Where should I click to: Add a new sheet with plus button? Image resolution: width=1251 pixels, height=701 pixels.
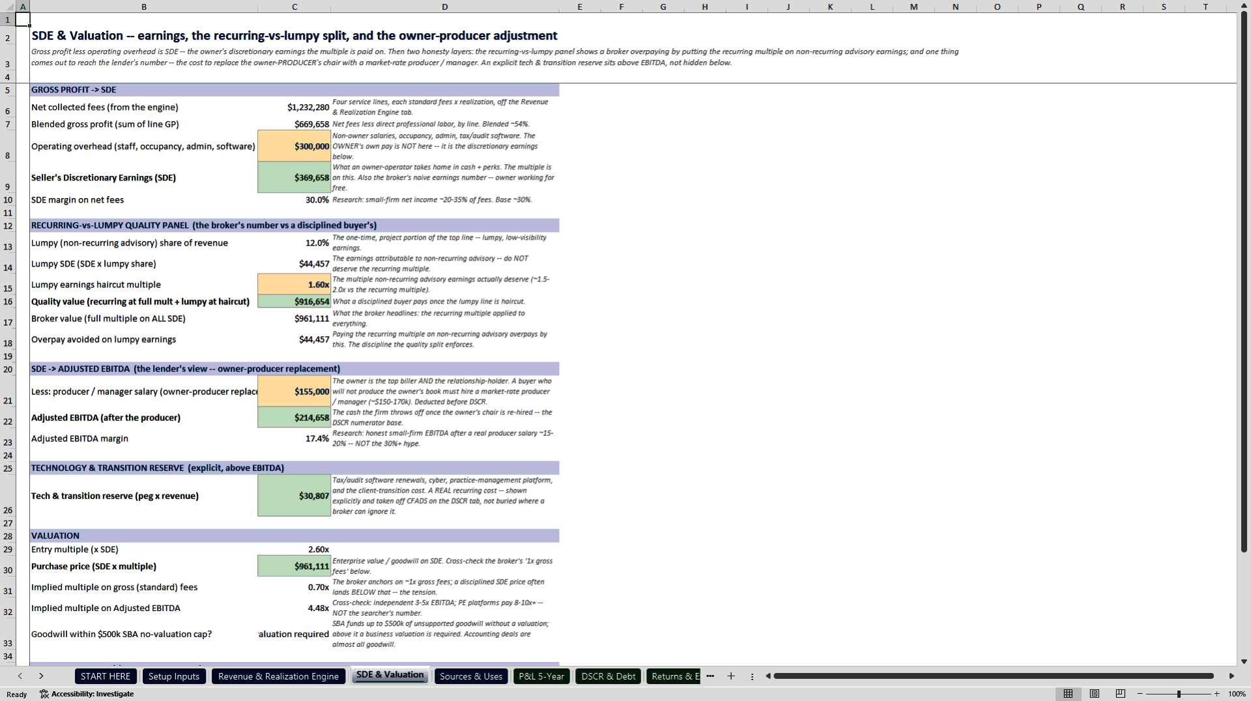pos(731,676)
